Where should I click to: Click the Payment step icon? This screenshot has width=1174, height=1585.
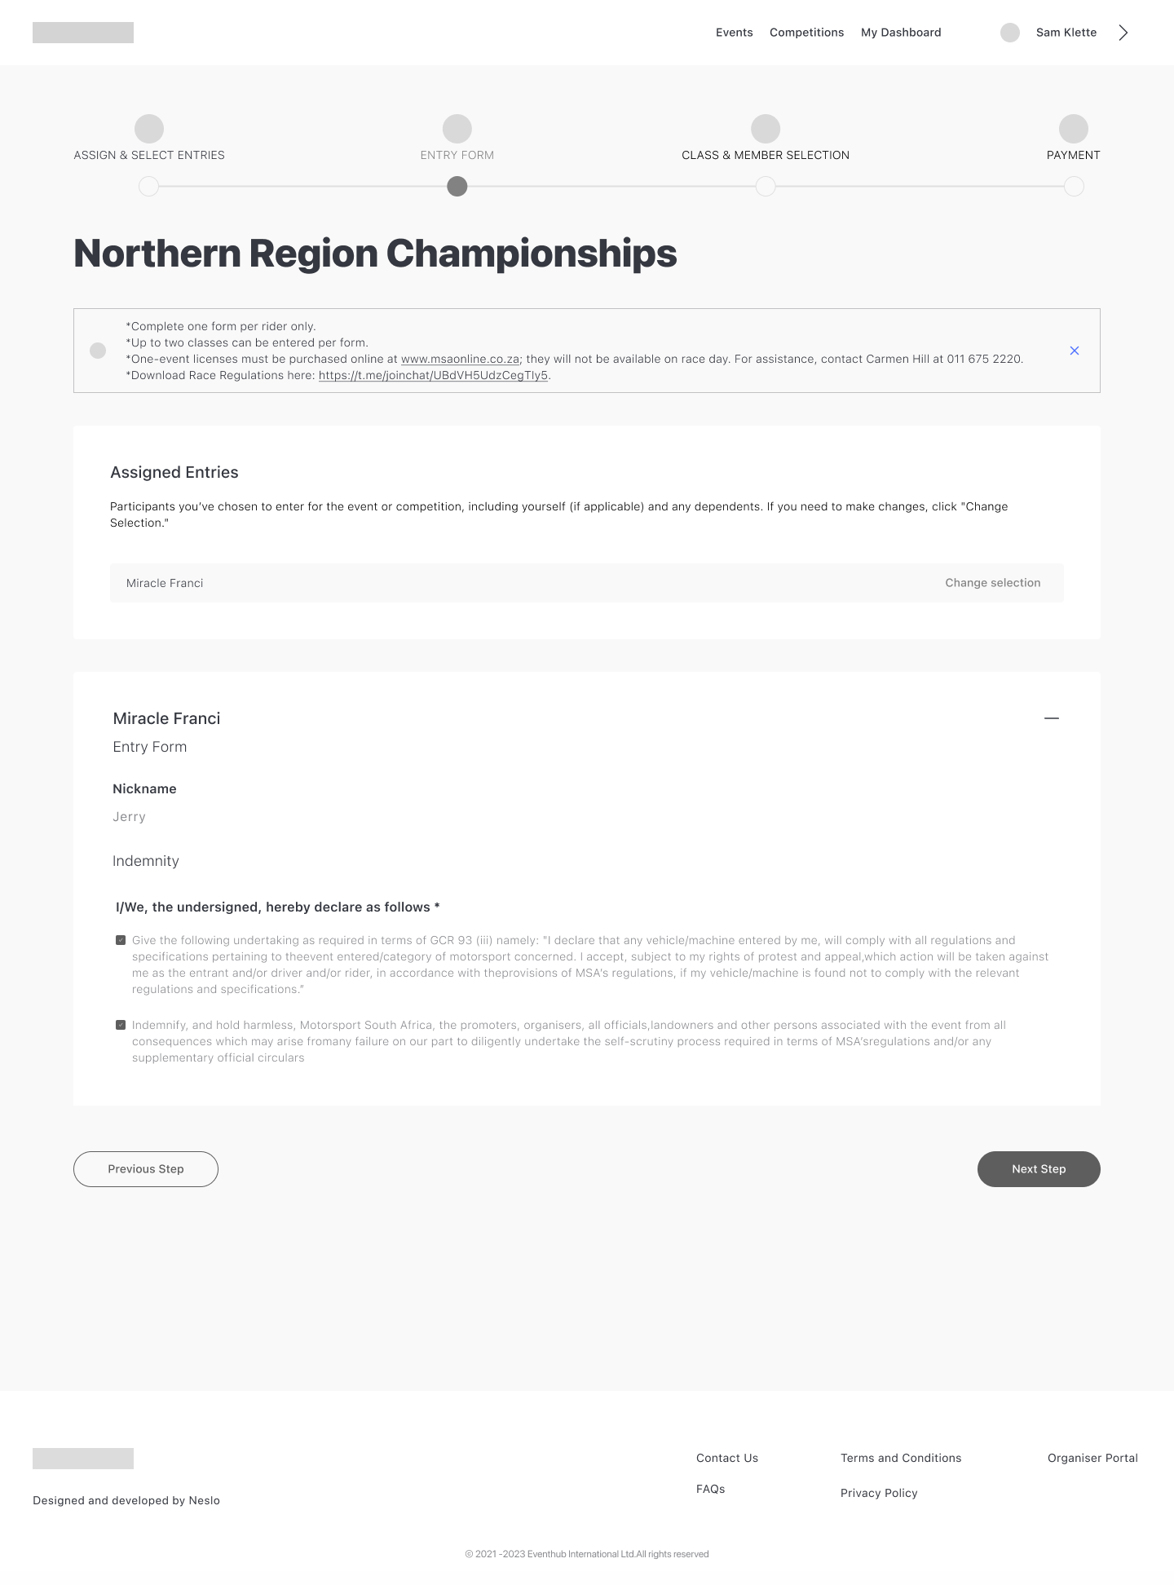tap(1073, 129)
